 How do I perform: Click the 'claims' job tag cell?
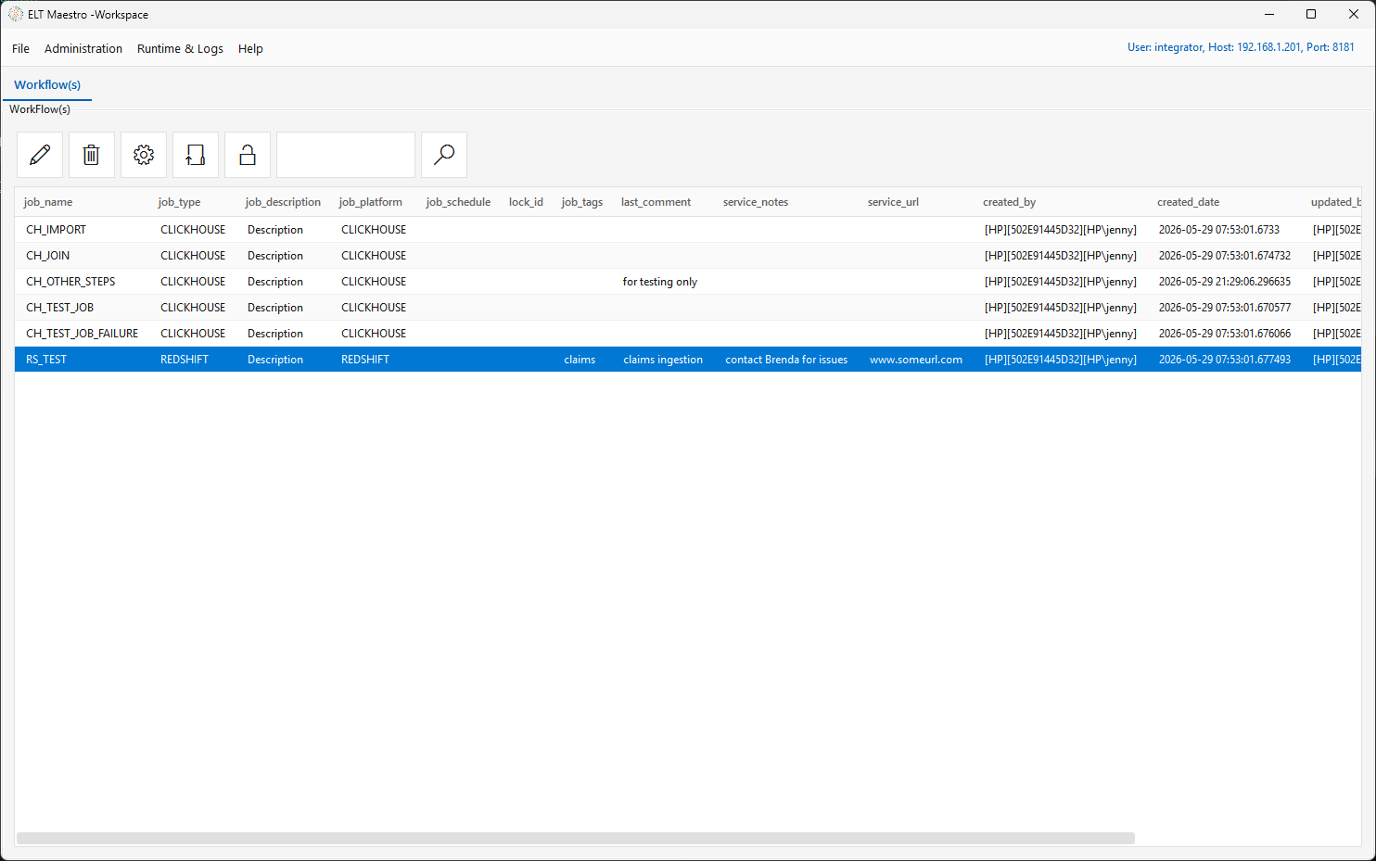[x=580, y=360]
